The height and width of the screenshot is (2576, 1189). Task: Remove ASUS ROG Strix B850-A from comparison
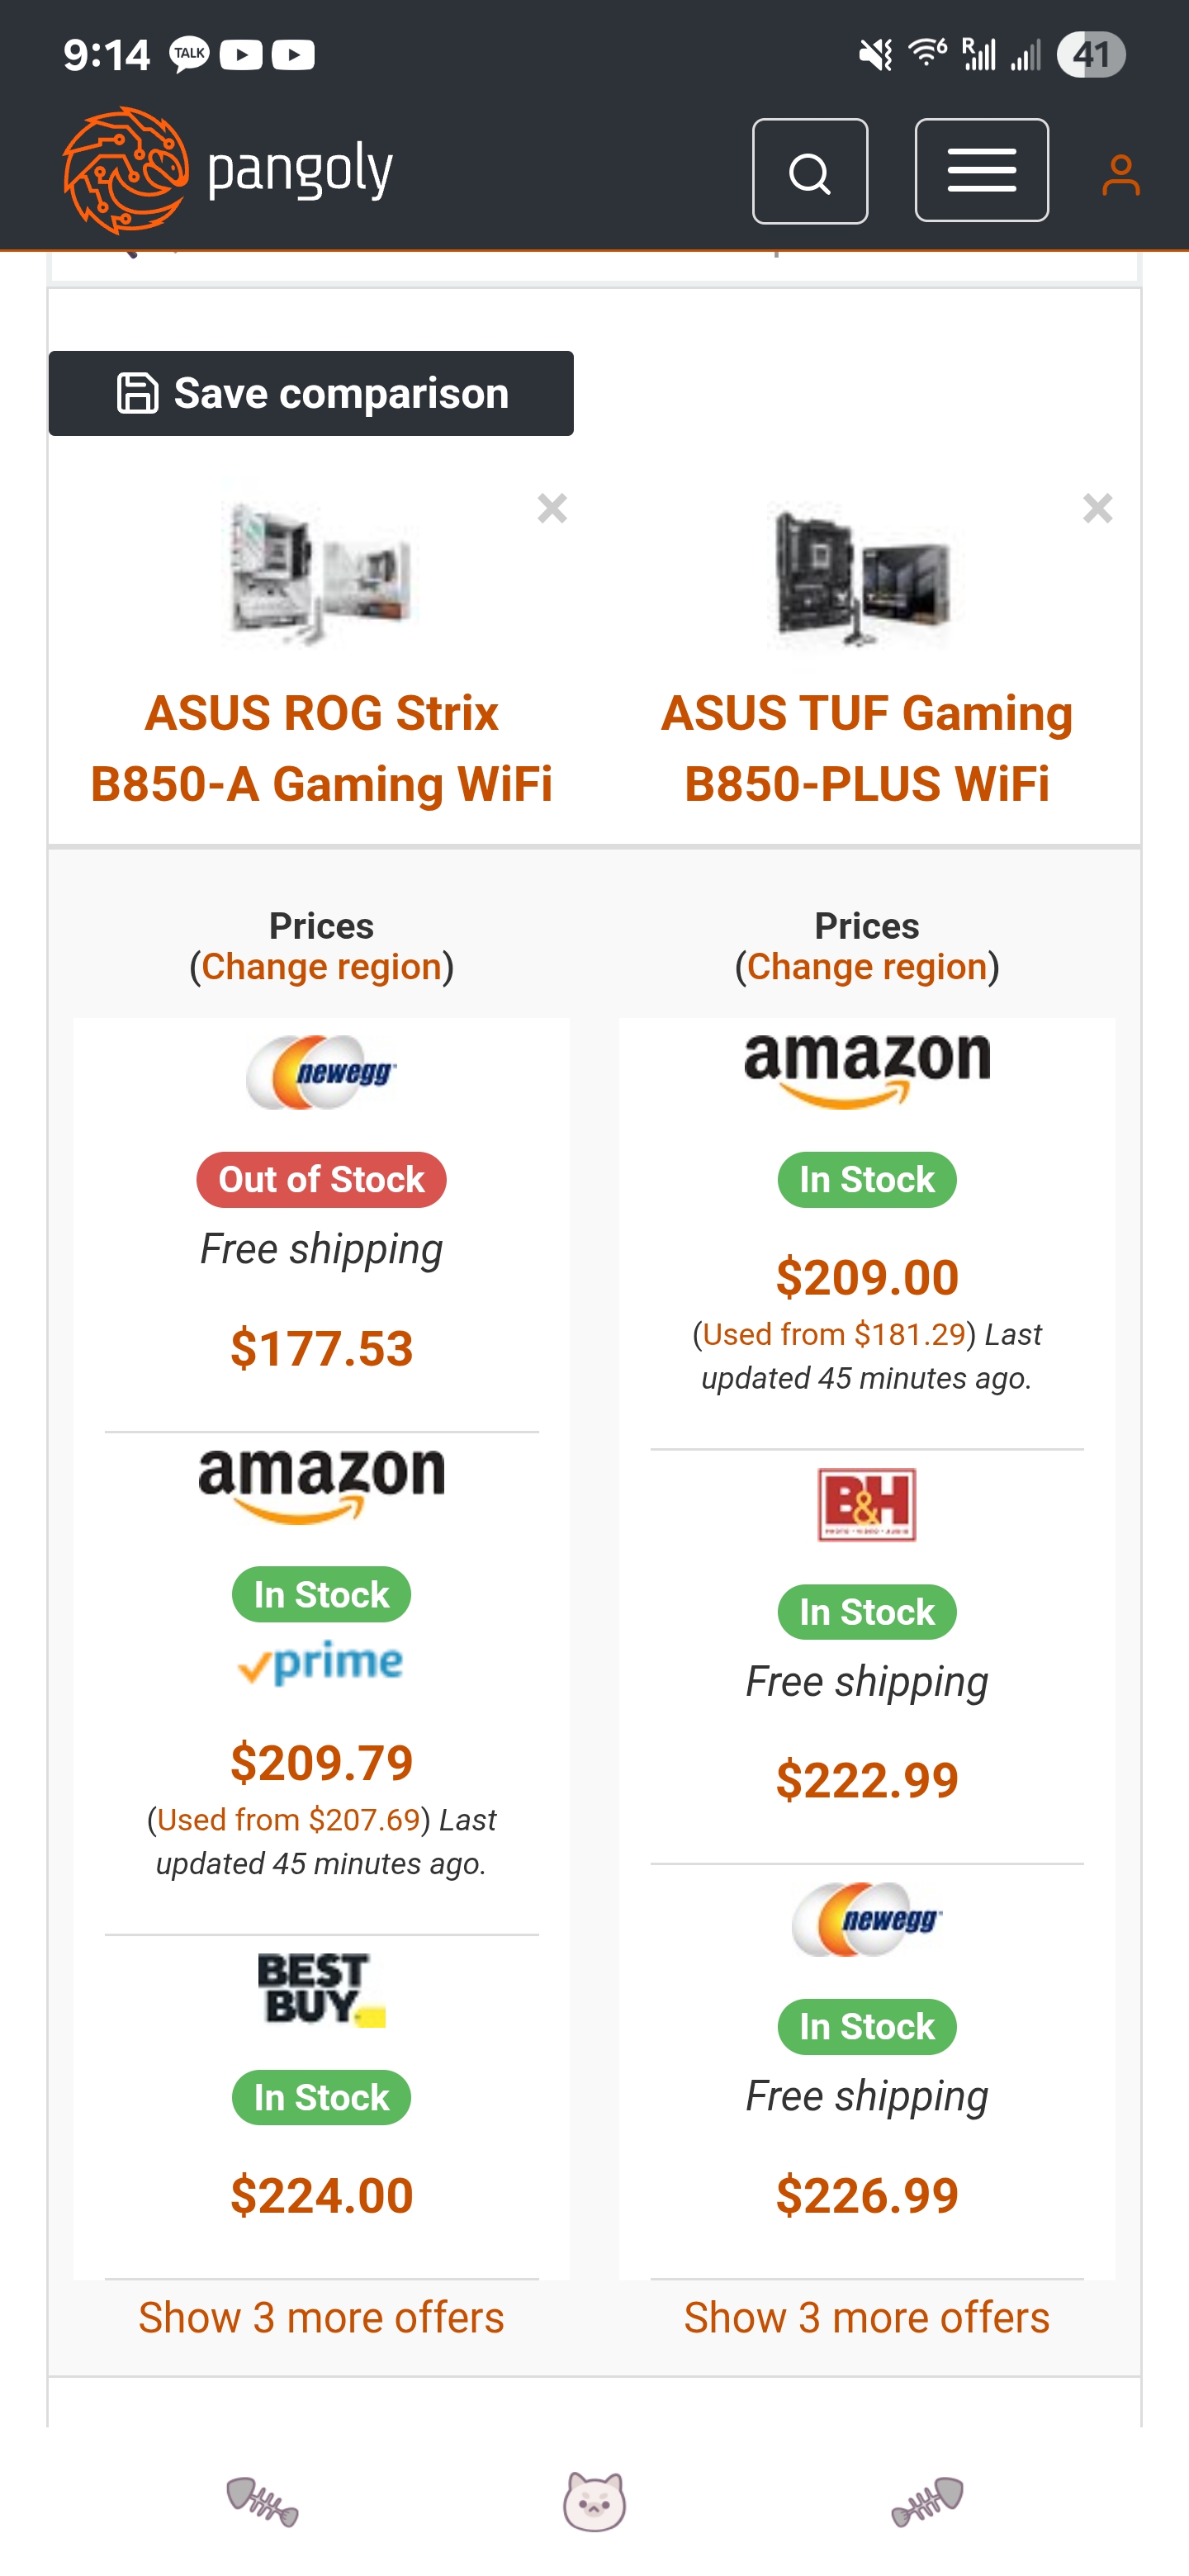pyautogui.click(x=552, y=509)
